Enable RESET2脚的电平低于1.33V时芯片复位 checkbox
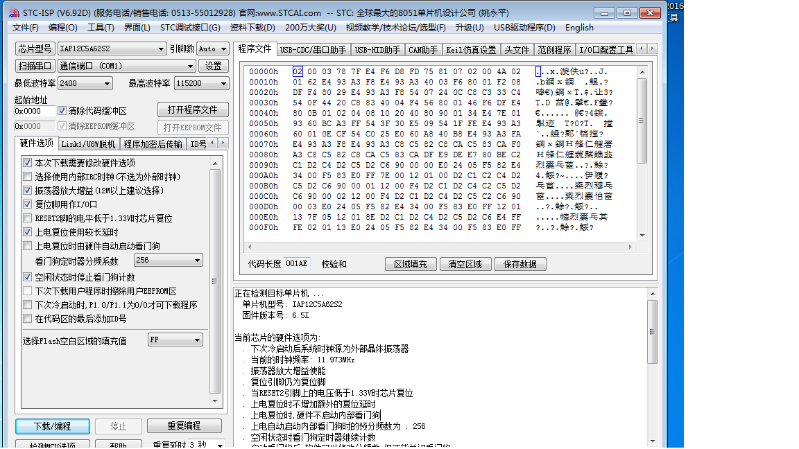The width and height of the screenshot is (799, 449). pyautogui.click(x=28, y=218)
